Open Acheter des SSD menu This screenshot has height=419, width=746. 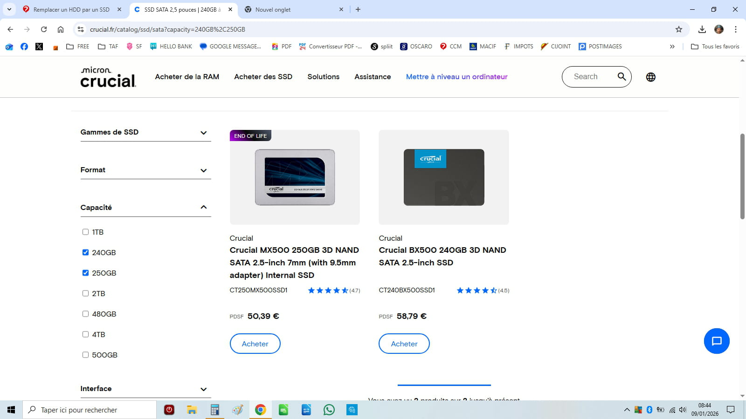coord(263,77)
